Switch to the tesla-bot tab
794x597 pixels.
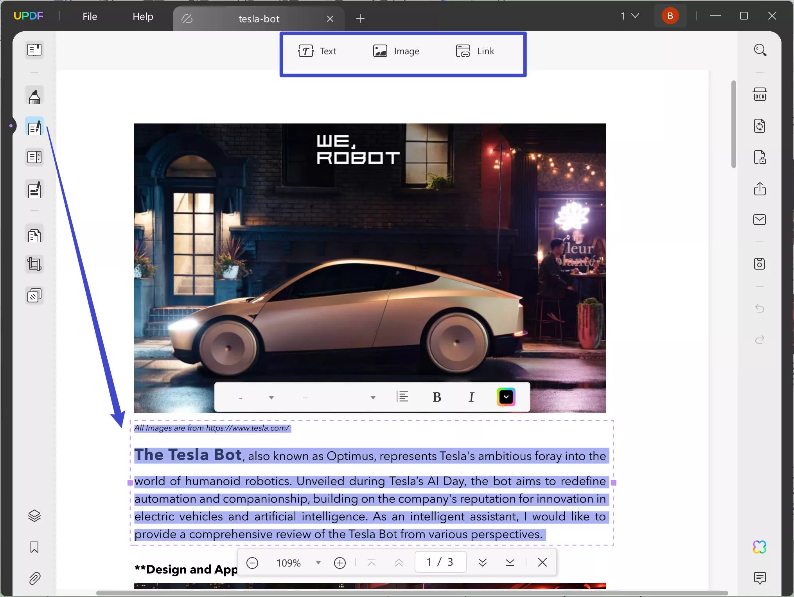(258, 18)
